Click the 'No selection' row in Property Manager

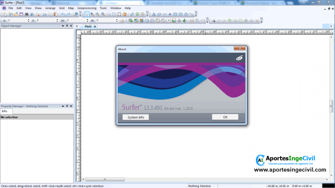tap(37, 117)
